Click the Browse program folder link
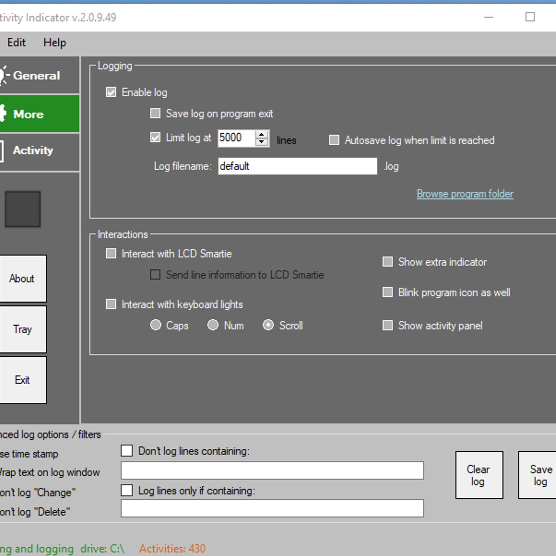 465,194
